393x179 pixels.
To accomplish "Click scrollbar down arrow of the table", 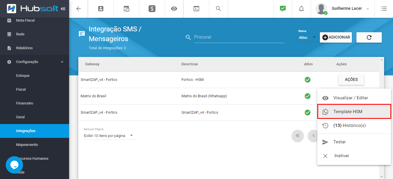I will coord(382,176).
